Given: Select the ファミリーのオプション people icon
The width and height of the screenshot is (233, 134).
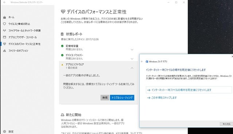Looking at the screenshot, I should tap(5, 51).
